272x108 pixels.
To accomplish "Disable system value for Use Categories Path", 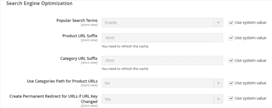I will [x=231, y=83].
